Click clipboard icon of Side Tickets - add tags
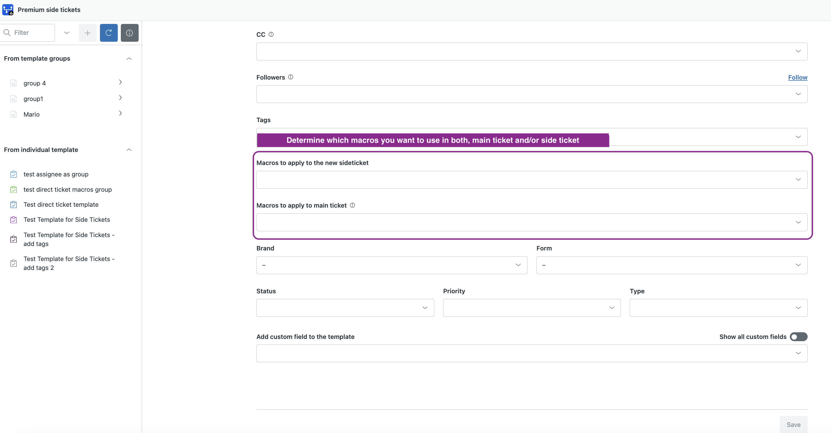The width and height of the screenshot is (831, 433). [14, 239]
